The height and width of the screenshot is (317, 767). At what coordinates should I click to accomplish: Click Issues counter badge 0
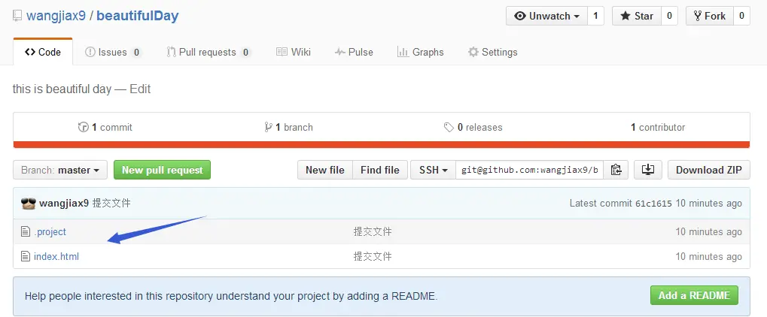pyautogui.click(x=136, y=53)
